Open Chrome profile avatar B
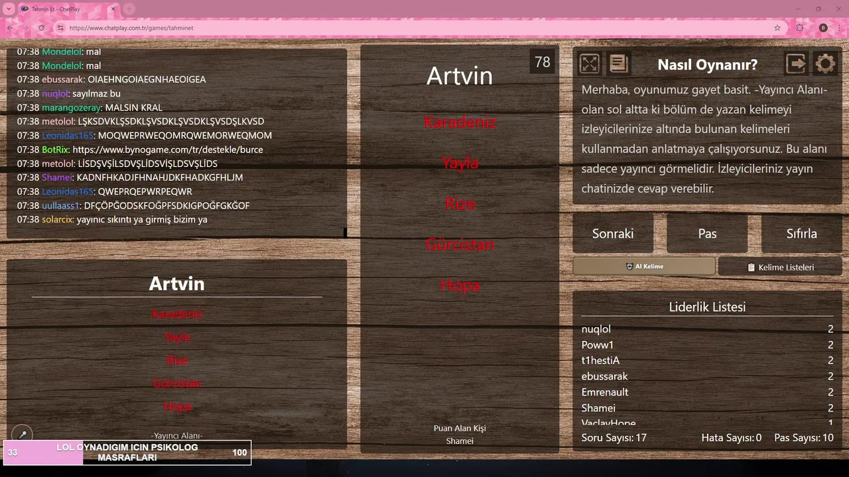 [823, 28]
